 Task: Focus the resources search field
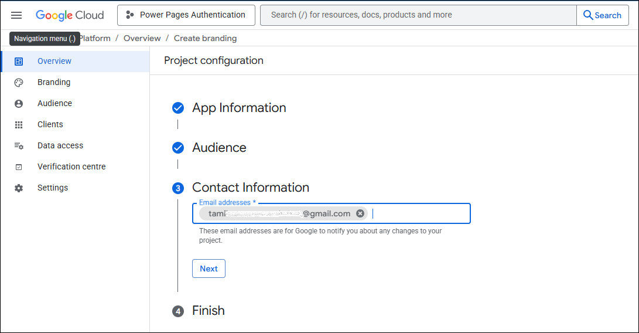point(418,15)
